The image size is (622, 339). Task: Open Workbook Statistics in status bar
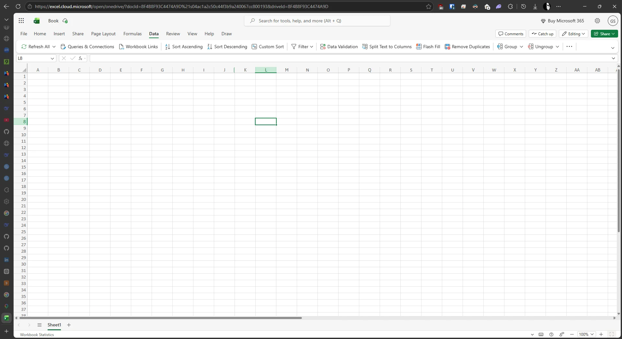(x=37, y=334)
